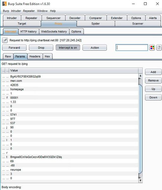Switch to the Scanner tab
162x190 pixels.
[x=138, y=23]
